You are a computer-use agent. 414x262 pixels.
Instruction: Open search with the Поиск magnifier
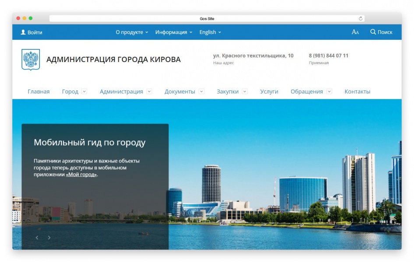click(373, 32)
